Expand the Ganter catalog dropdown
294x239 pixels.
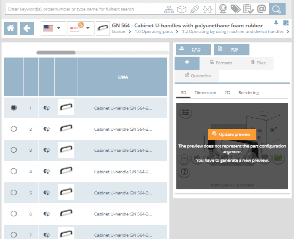pyautogui.click(x=80, y=28)
